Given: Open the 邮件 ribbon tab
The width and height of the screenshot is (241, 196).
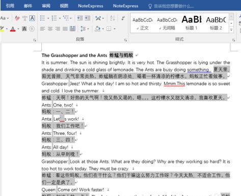Looking at the screenshot, I should pos(28,6).
